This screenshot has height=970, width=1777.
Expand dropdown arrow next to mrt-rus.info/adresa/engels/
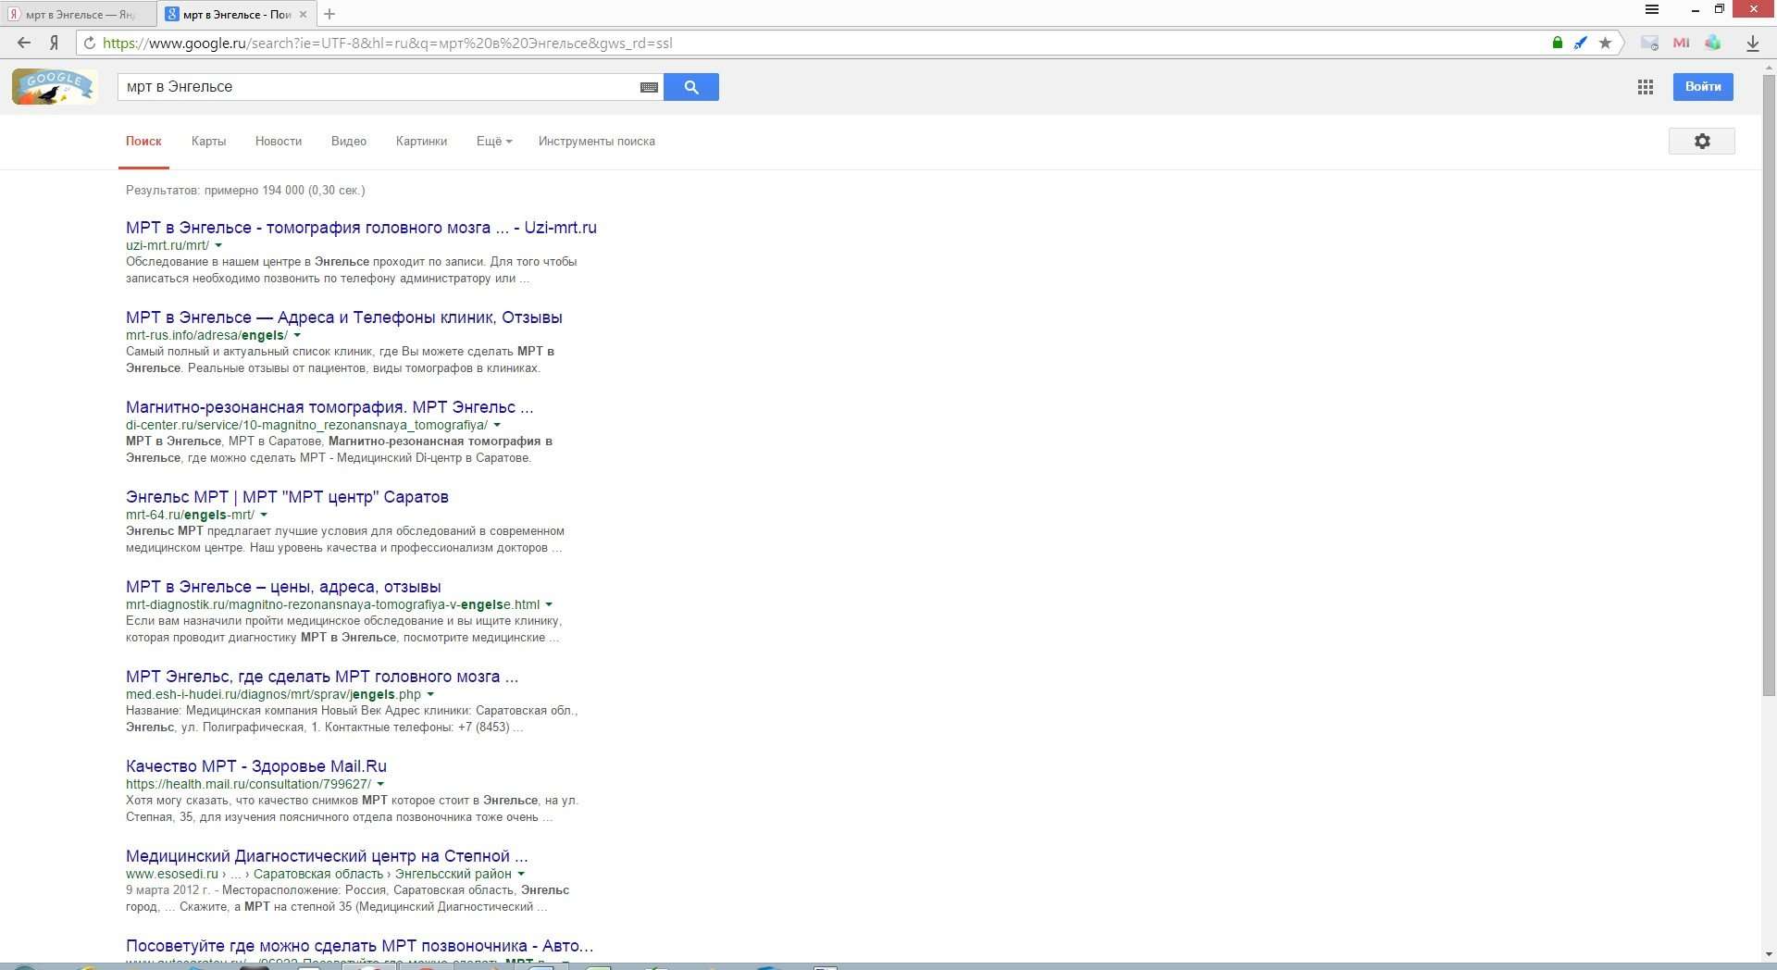pyautogui.click(x=297, y=335)
